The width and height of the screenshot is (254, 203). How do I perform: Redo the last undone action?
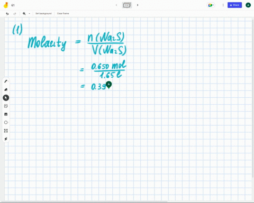pos(15,14)
